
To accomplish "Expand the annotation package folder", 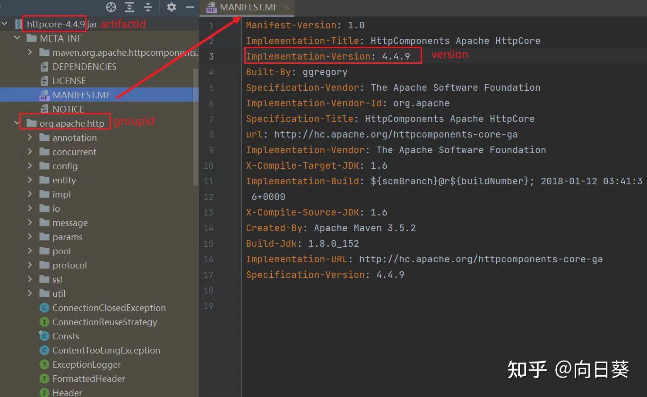I will [30, 138].
